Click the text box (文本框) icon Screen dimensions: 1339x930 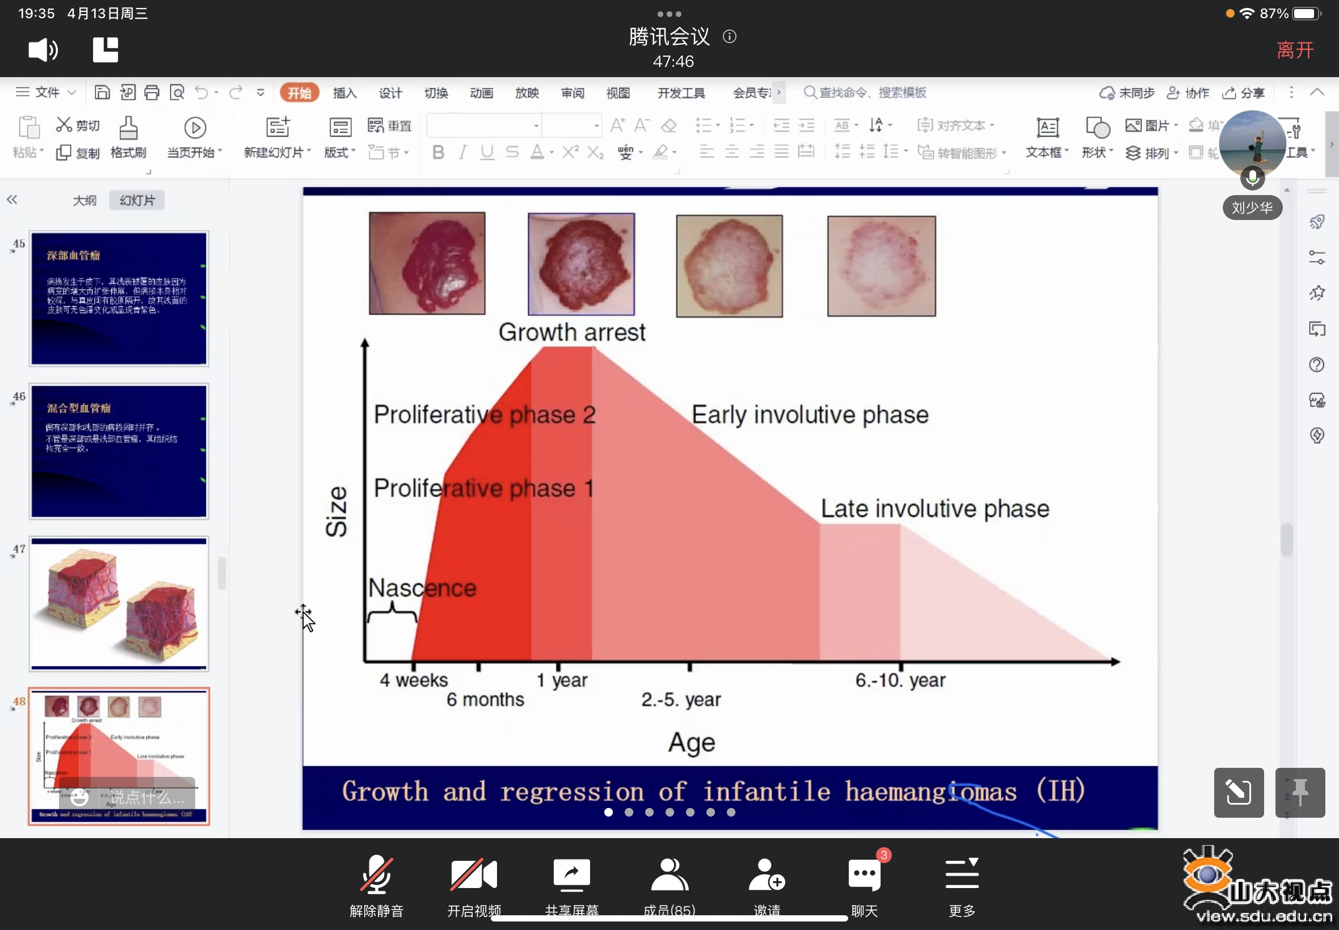pos(1047,127)
